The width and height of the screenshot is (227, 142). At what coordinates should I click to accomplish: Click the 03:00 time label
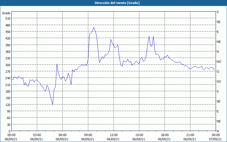click(37, 135)
